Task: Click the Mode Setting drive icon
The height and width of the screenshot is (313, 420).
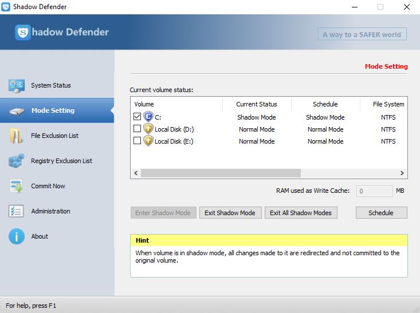Action: [17, 111]
